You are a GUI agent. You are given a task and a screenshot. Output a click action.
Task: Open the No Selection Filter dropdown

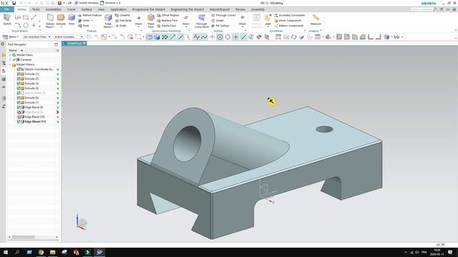(37, 37)
